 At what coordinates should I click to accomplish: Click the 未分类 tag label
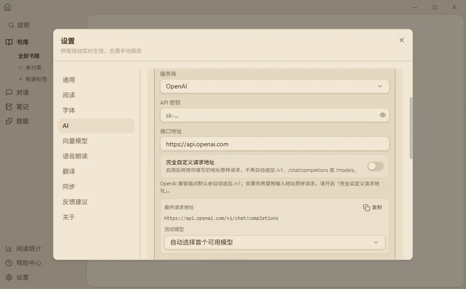[34, 68]
